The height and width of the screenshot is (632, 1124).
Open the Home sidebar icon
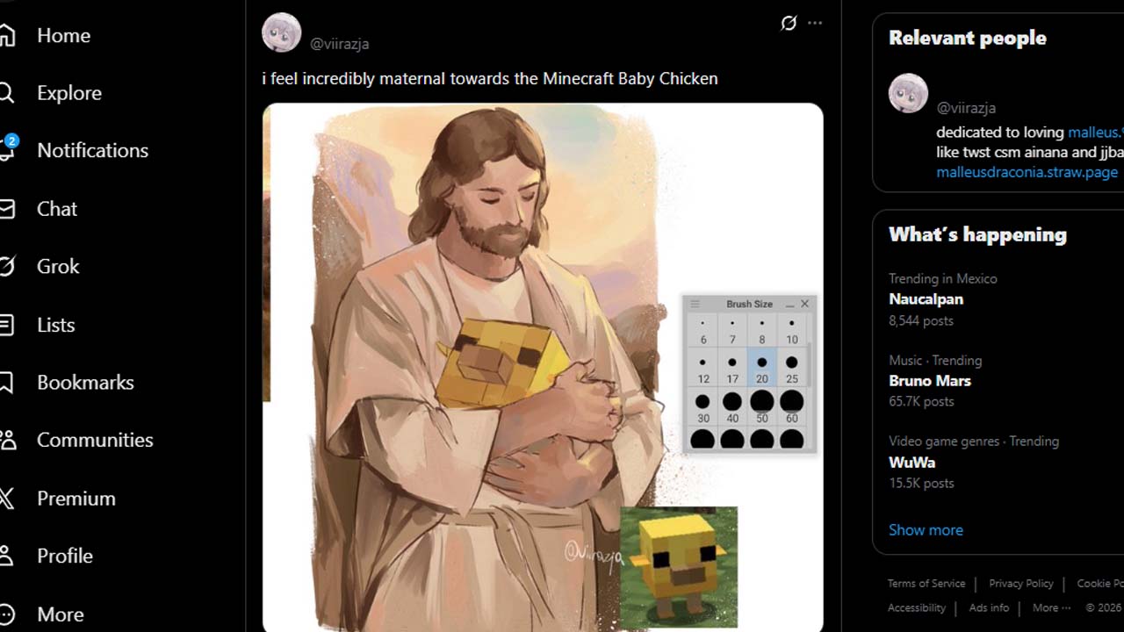coord(7,35)
